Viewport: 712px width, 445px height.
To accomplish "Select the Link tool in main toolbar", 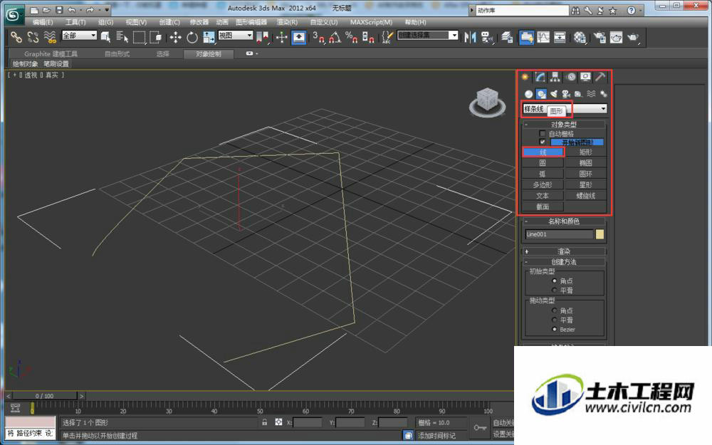I will (x=16, y=37).
